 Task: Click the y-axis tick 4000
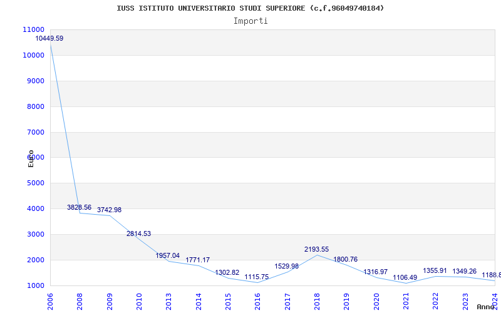[x=36, y=208]
